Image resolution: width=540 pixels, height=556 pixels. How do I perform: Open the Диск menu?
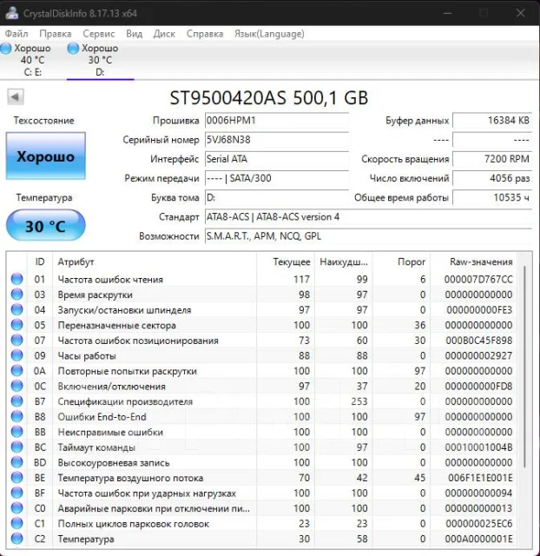(x=164, y=34)
